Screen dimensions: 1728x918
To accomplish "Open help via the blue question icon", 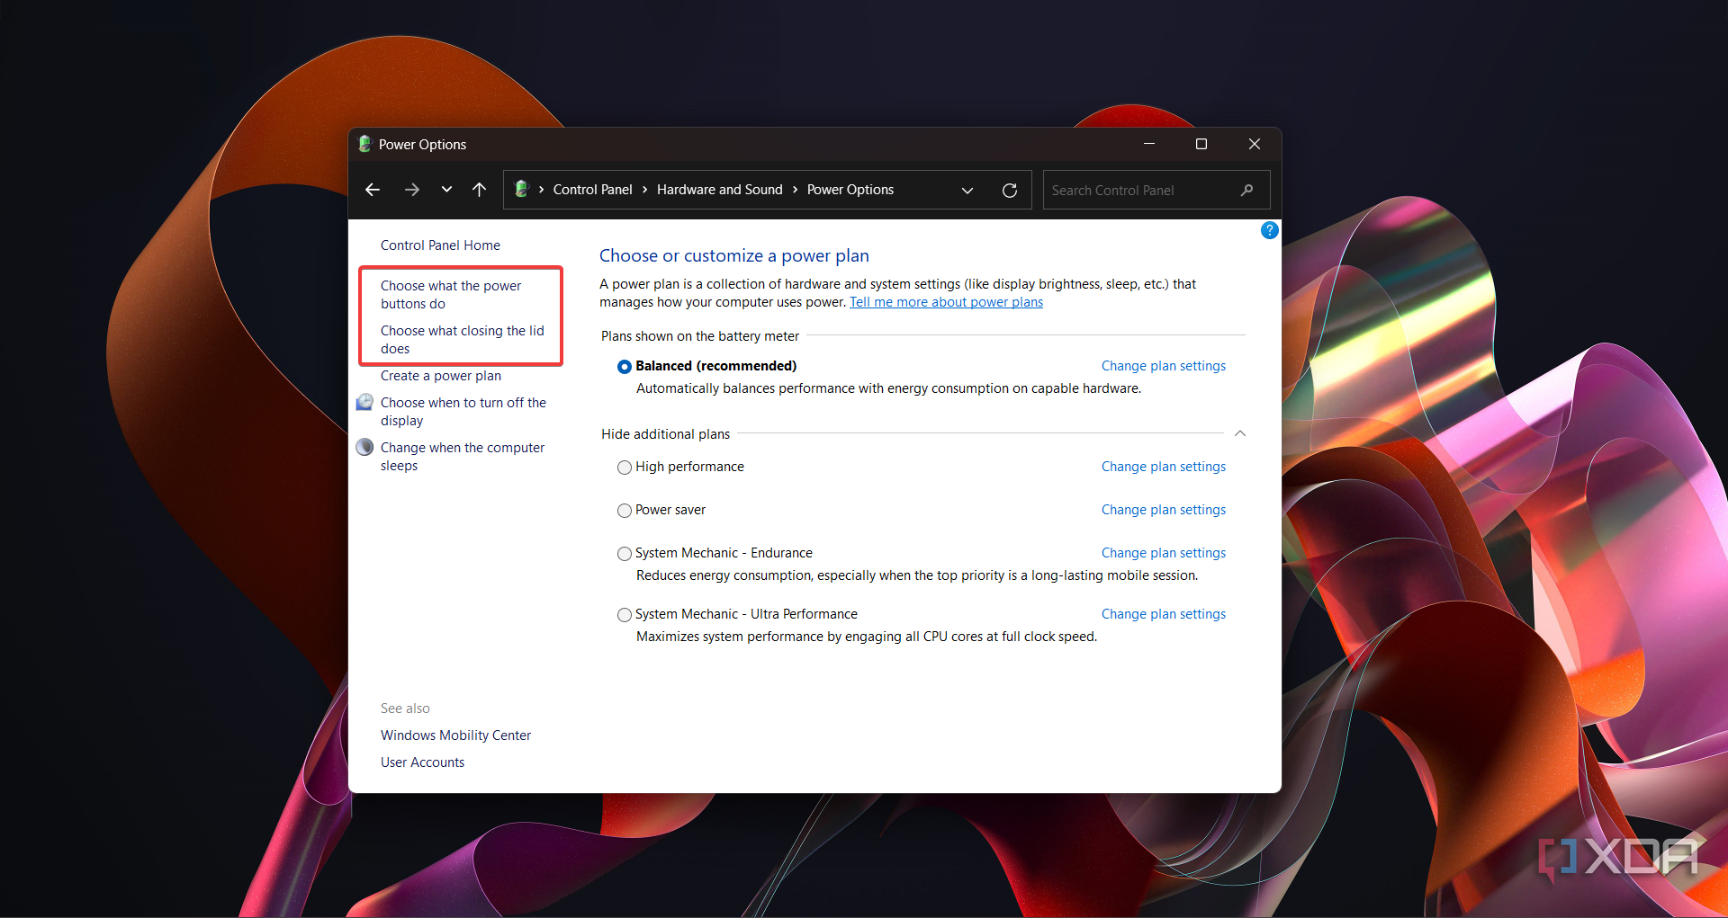I will pyautogui.click(x=1269, y=230).
